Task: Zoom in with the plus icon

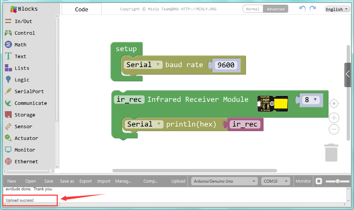Action: tap(334, 118)
